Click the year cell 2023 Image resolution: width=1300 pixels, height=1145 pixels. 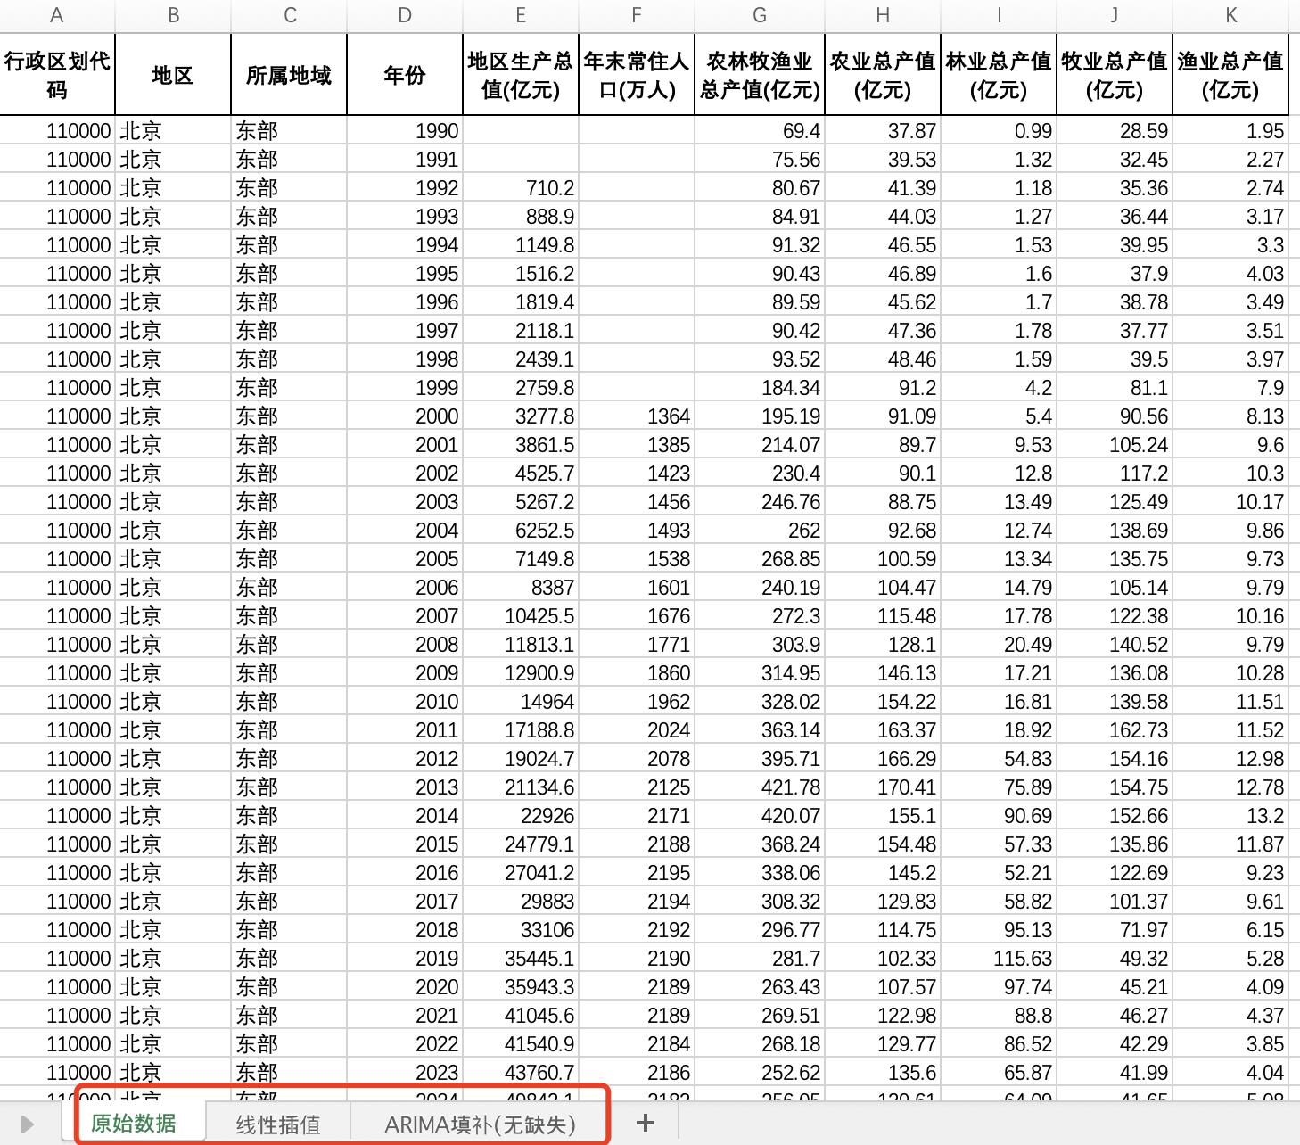(405, 1073)
